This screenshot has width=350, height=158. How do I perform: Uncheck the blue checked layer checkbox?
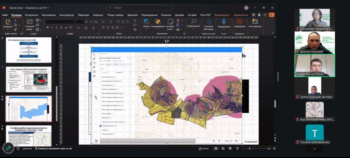tap(100, 126)
